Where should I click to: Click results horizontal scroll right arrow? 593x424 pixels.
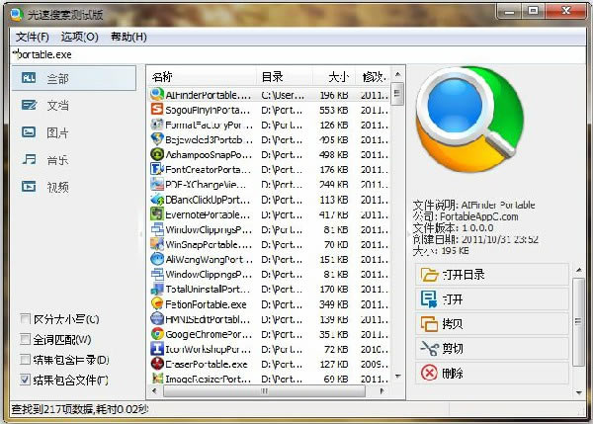(381, 390)
